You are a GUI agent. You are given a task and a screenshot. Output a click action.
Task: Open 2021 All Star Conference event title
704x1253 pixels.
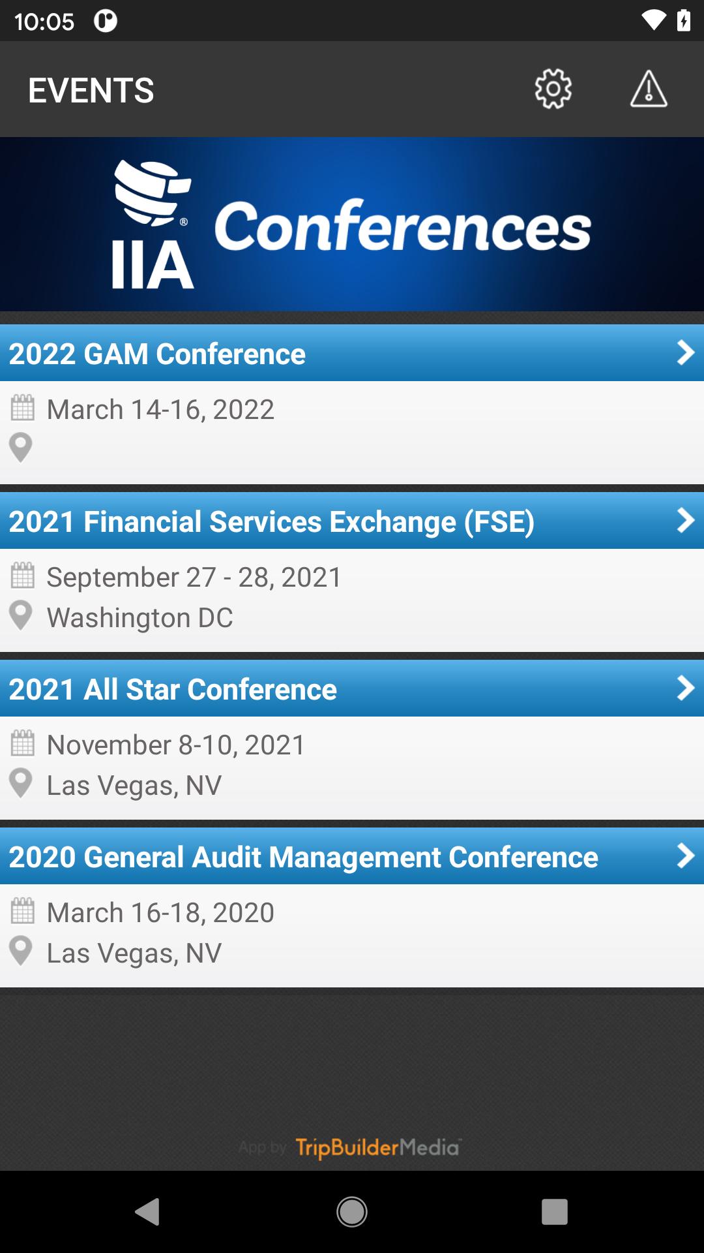[x=173, y=689]
